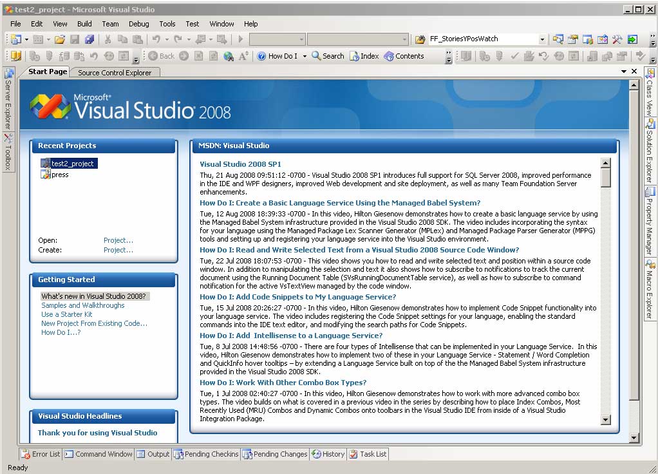Open the Properties Window toolbar icon
Screen dimensions: 658x474
573,39
